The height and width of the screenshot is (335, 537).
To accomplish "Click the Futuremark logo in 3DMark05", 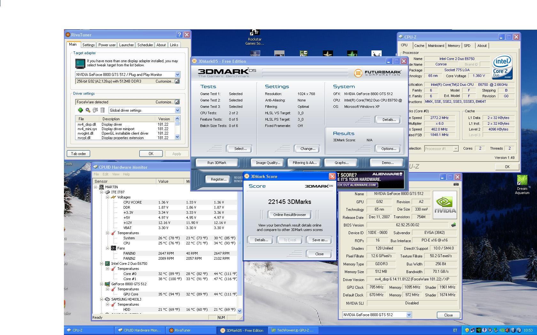I will [x=377, y=73].
